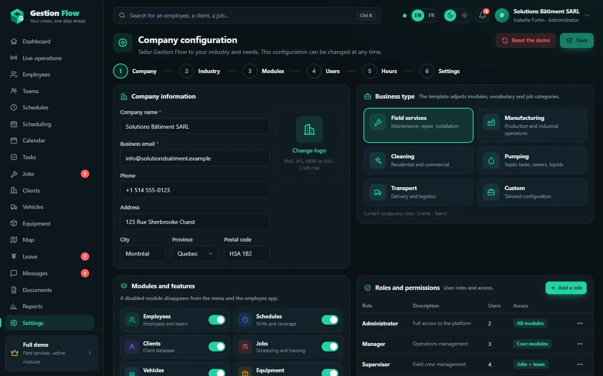Open Supervisor role options menu
The width and height of the screenshot is (603, 376).
pyautogui.click(x=580, y=364)
